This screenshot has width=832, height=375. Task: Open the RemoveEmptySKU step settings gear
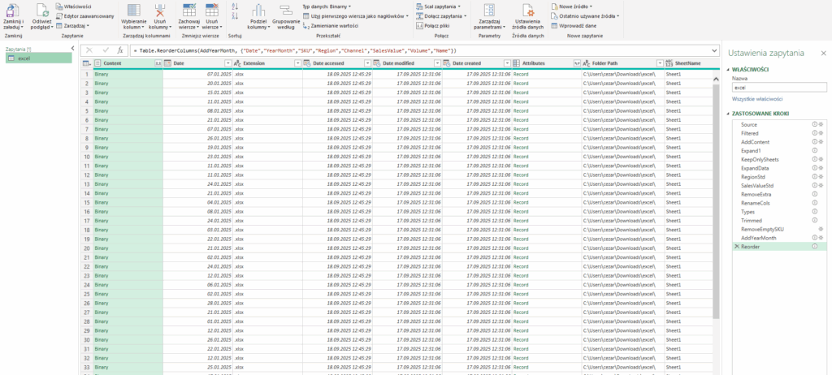tap(821, 229)
